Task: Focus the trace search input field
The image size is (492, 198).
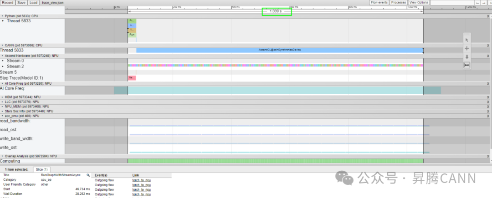Action: 452,3
